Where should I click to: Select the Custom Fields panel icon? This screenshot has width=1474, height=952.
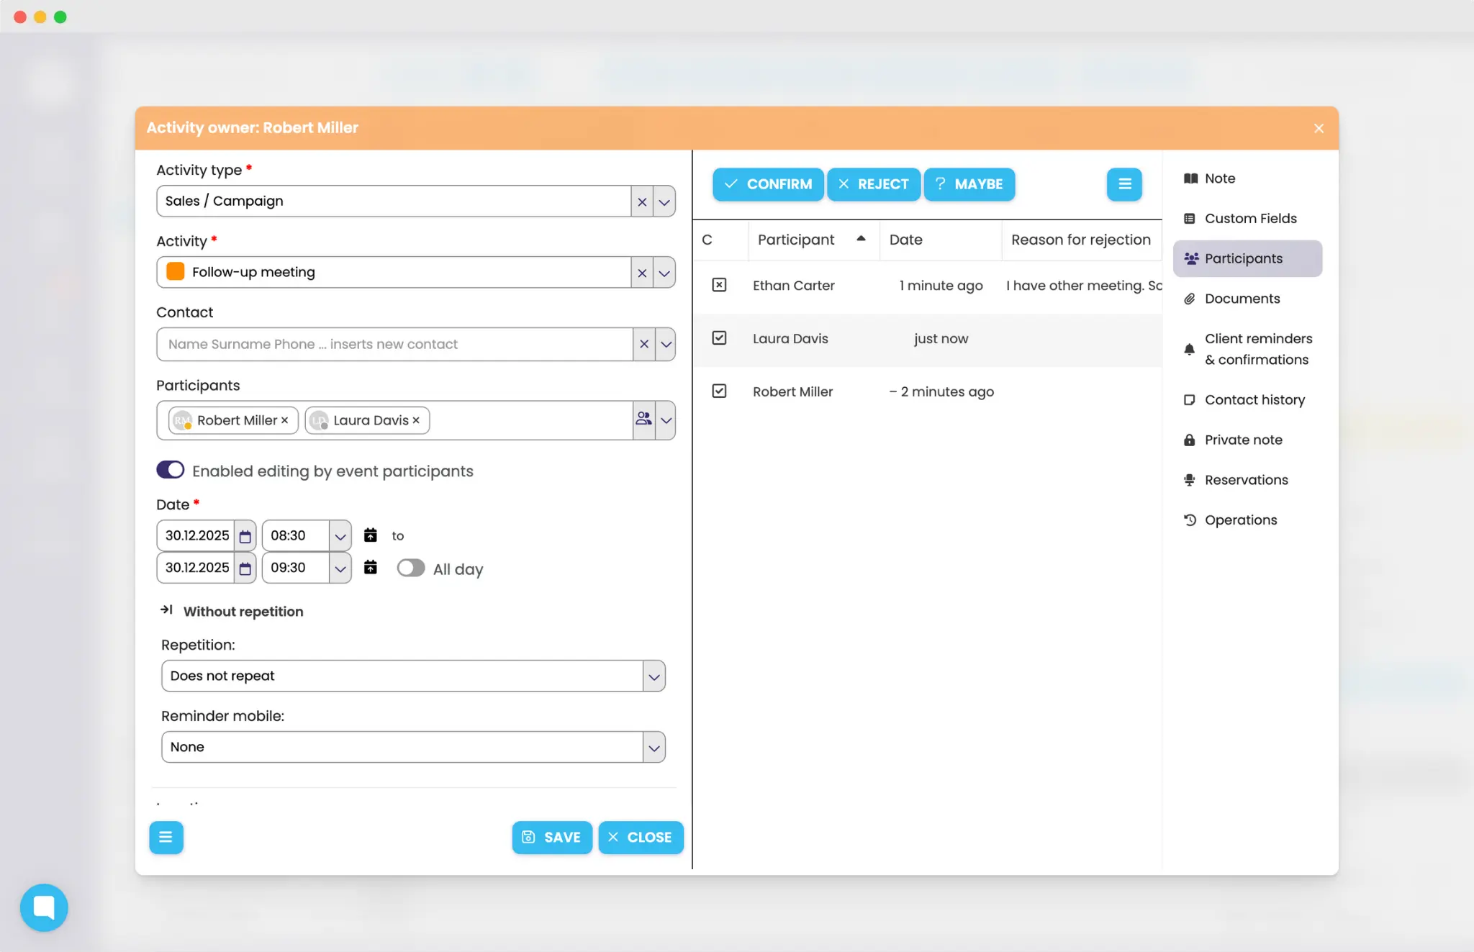coord(1190,218)
